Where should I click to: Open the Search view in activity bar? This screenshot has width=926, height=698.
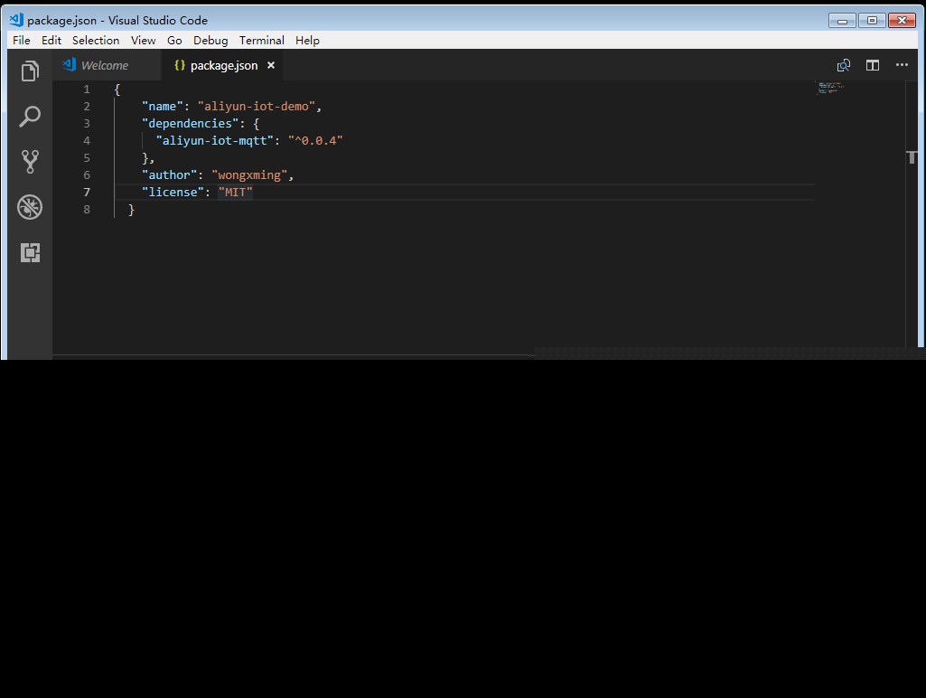coord(30,117)
